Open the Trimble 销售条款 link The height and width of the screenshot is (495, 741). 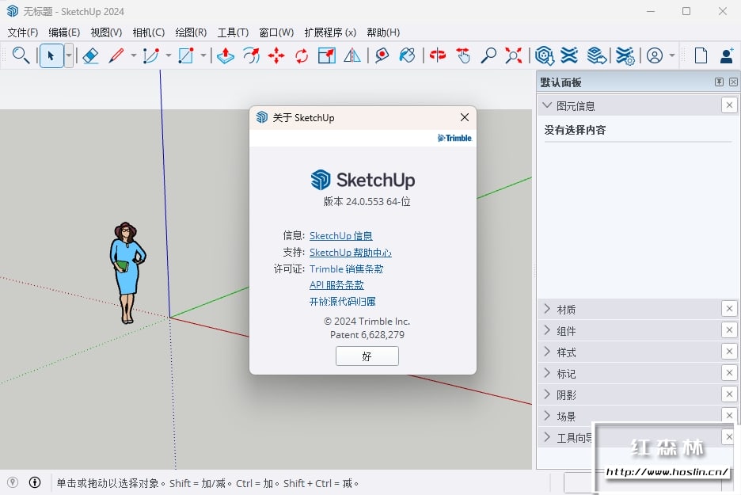coord(347,268)
